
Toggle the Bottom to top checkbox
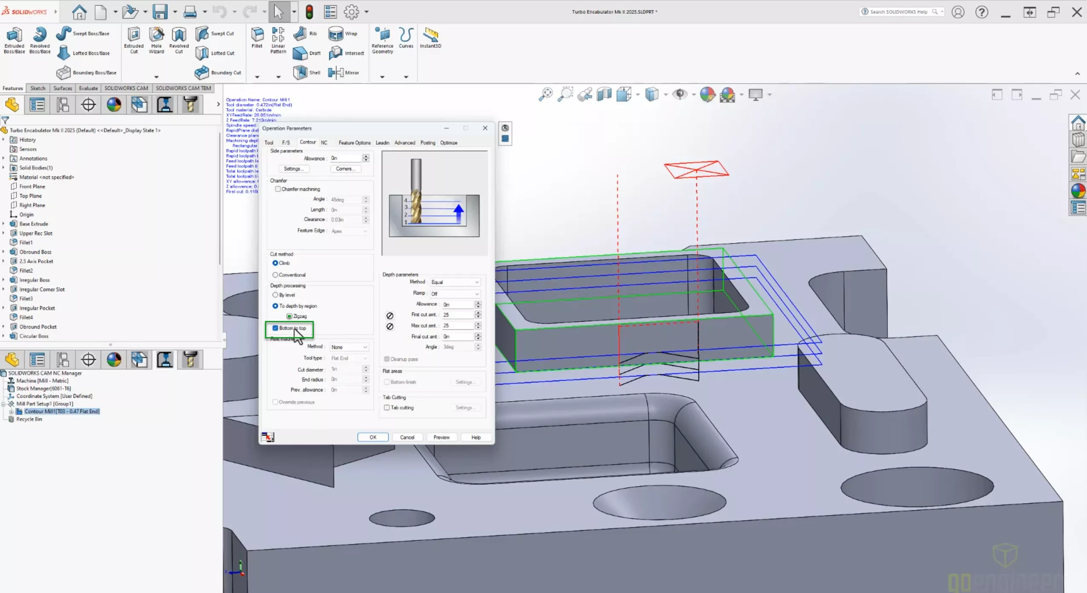coord(275,328)
